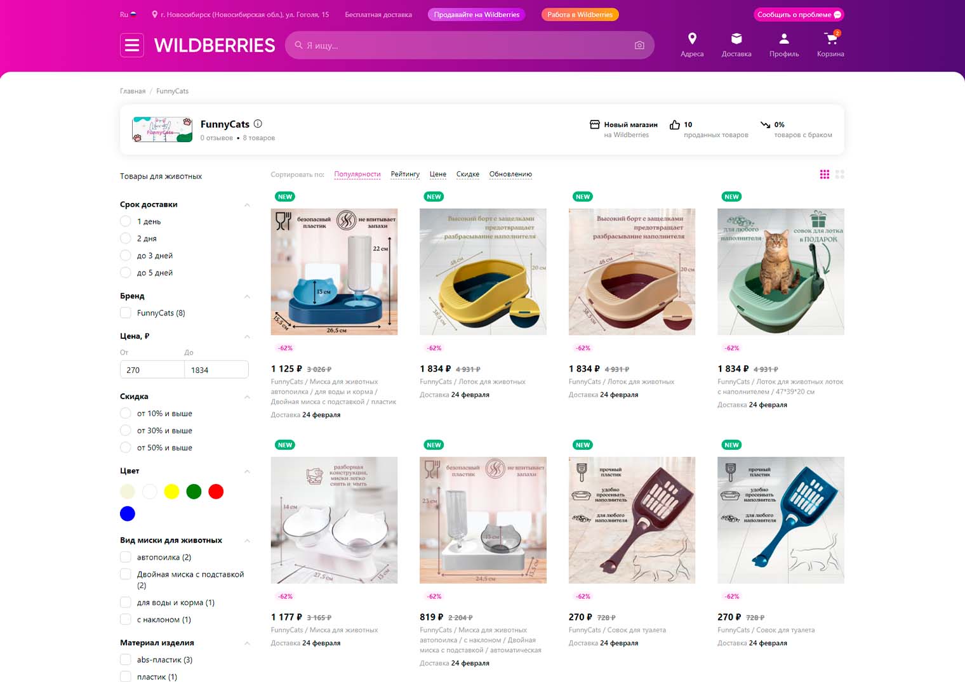Select the '1 день' delivery option
The height and width of the screenshot is (682, 965).
126,221
